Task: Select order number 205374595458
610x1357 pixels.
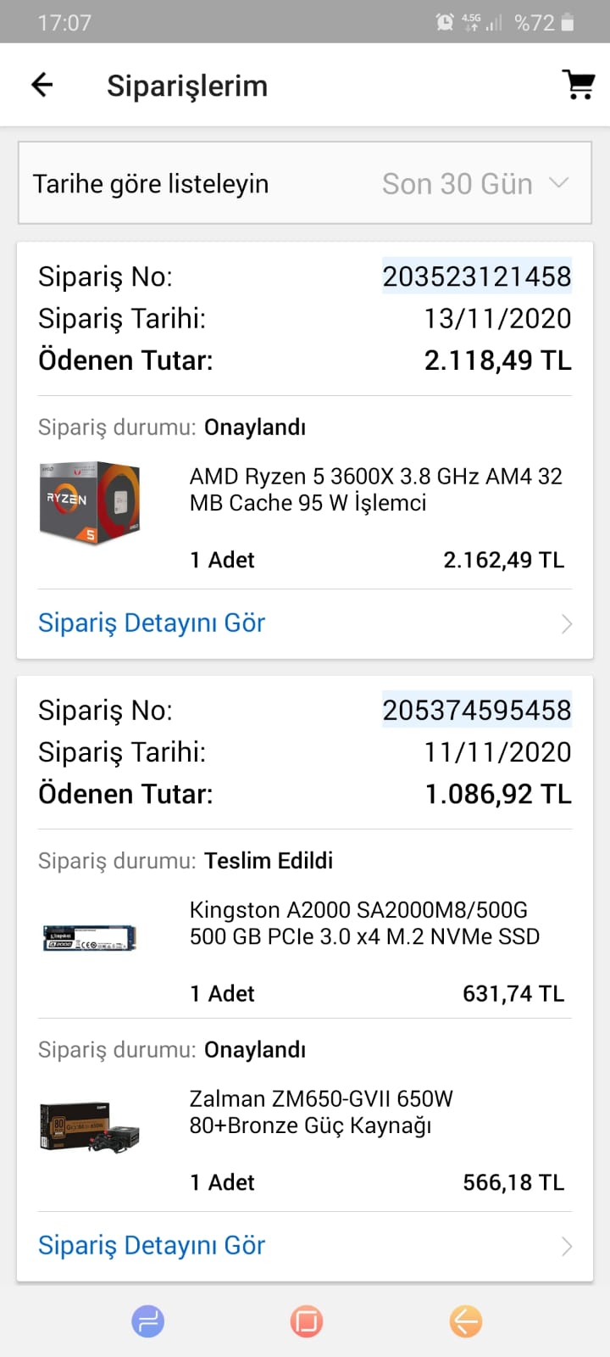Action: point(476,710)
